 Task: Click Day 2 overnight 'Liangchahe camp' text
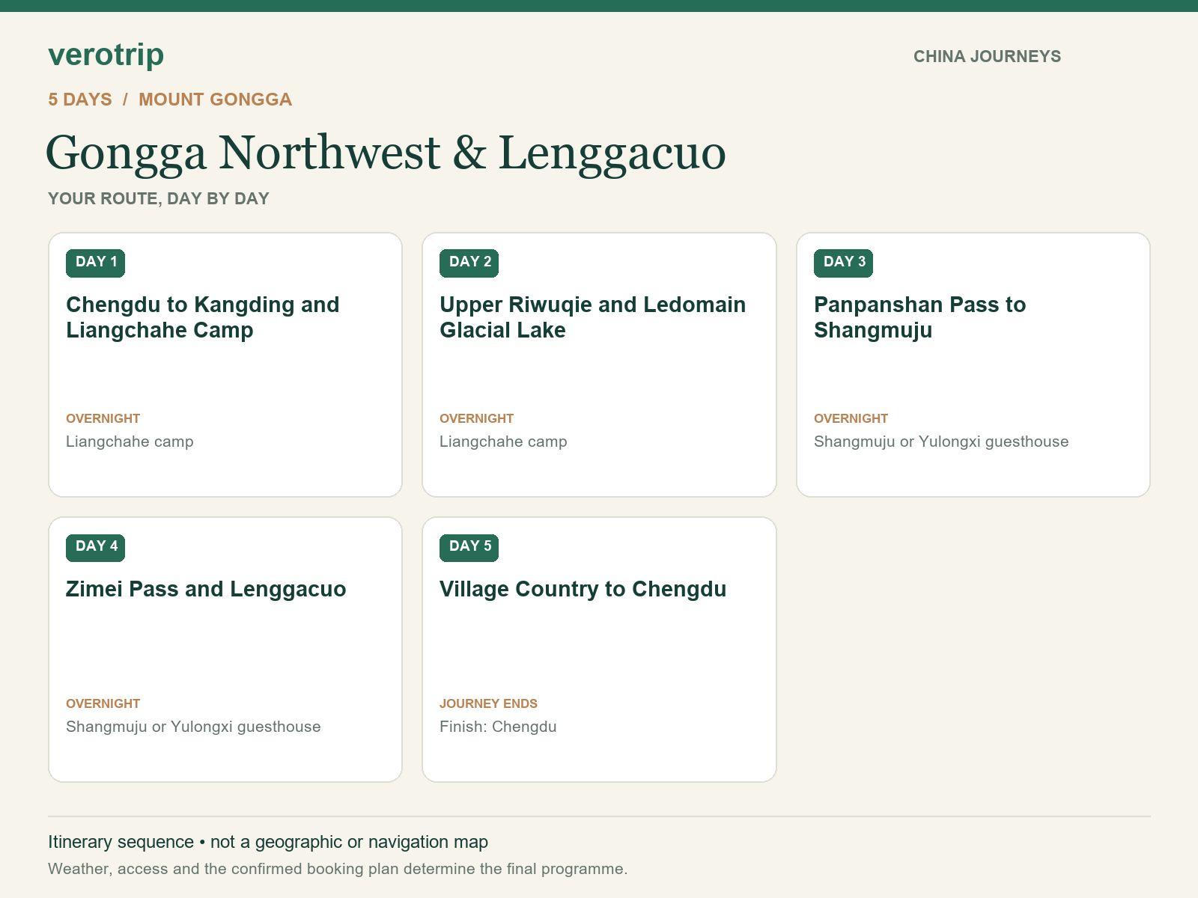pos(503,442)
